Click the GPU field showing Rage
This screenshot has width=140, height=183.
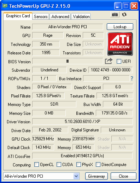[48, 35]
